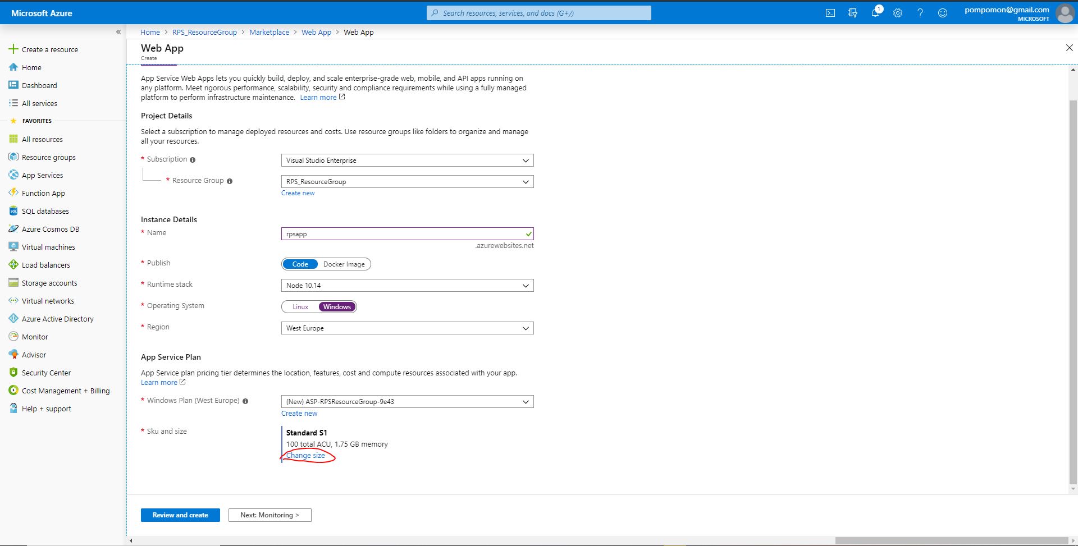Click the Create a resource plus icon
This screenshot has width=1078, height=546.
point(13,49)
